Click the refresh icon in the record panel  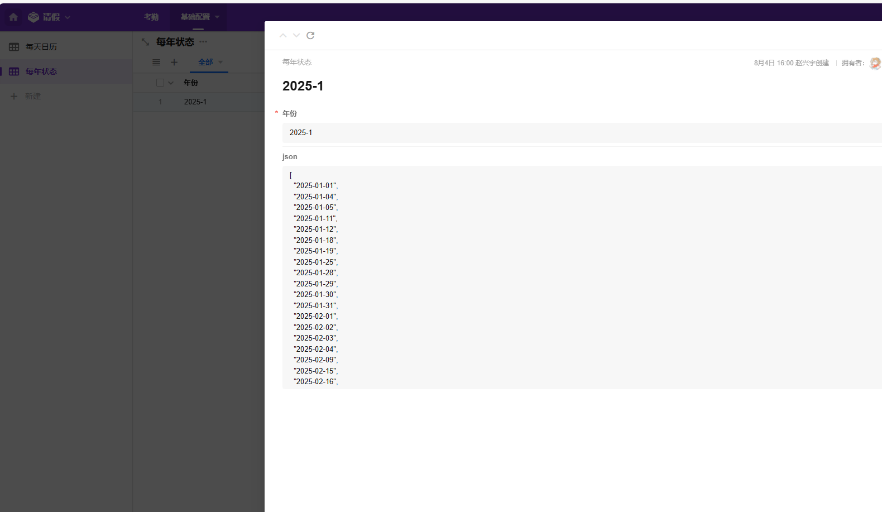tap(310, 36)
